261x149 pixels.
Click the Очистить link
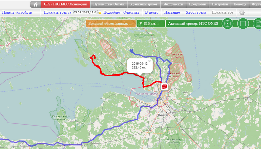(131, 12)
